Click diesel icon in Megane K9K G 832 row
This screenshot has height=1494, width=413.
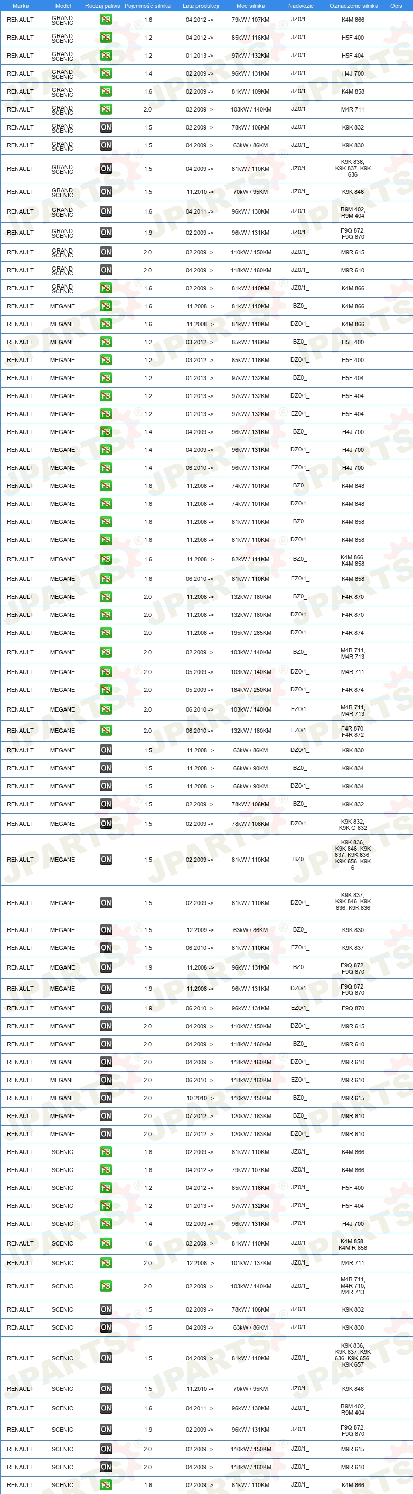106,824
